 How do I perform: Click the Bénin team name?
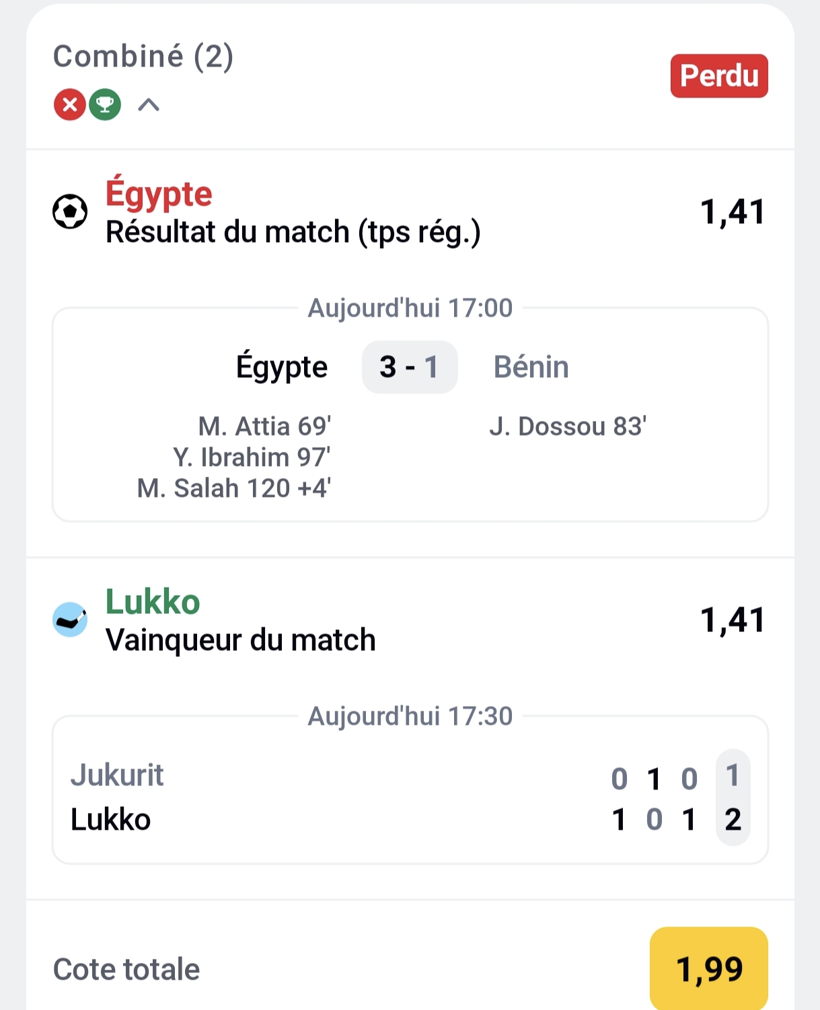pyautogui.click(x=531, y=367)
